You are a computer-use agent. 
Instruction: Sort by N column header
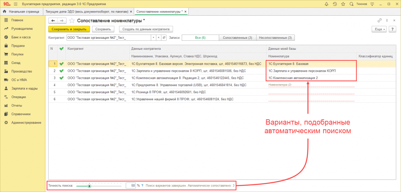tap(53, 52)
